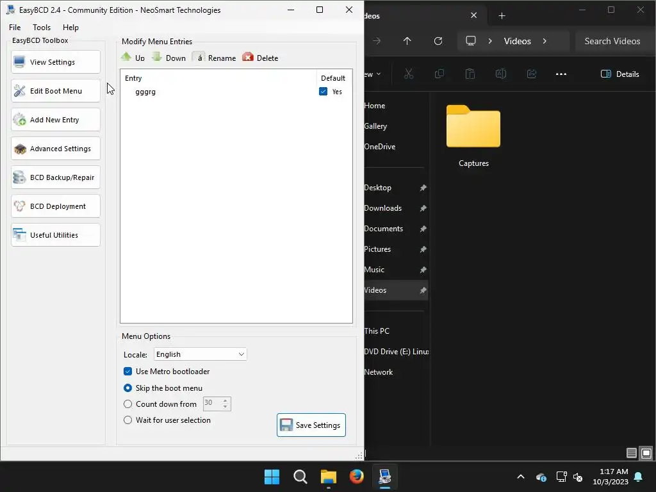This screenshot has width=656, height=492.
Task: Expand chevron before Videos in breadcrumb
Action: click(x=490, y=41)
